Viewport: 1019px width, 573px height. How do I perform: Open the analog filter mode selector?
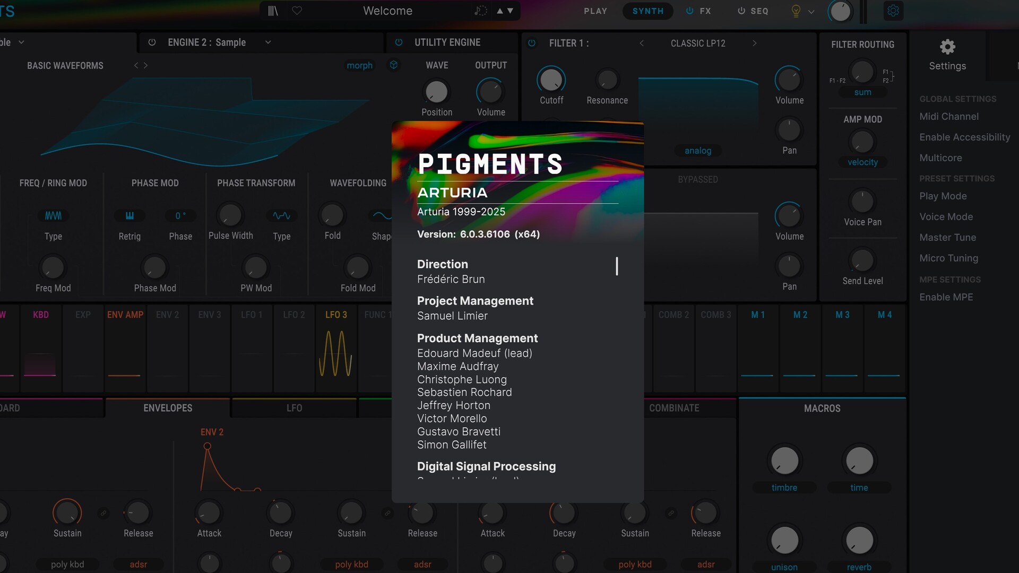coord(698,151)
